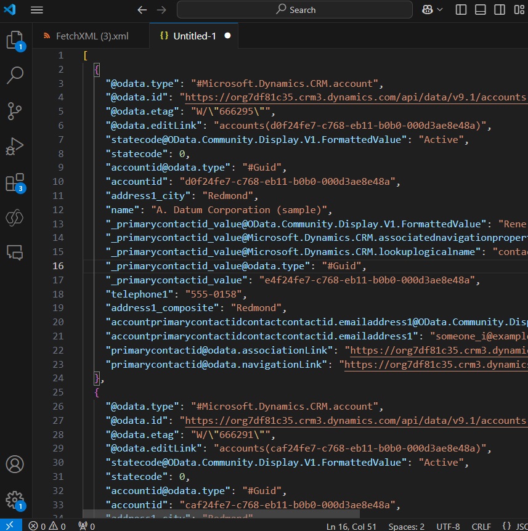528x531 pixels.
Task: Open the Search view in activity bar
Action: [x=15, y=75]
